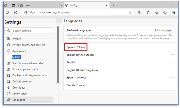Open a new tab with plus
The image size is (180, 108).
114,5
